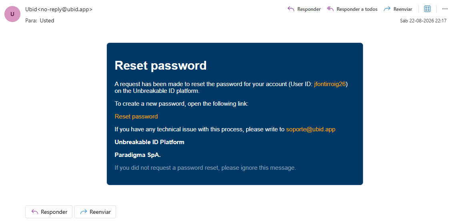This screenshot has width=455, height=223.
Task: Click the blue Reenviar arrow in header toolbar
Action: [387, 9]
